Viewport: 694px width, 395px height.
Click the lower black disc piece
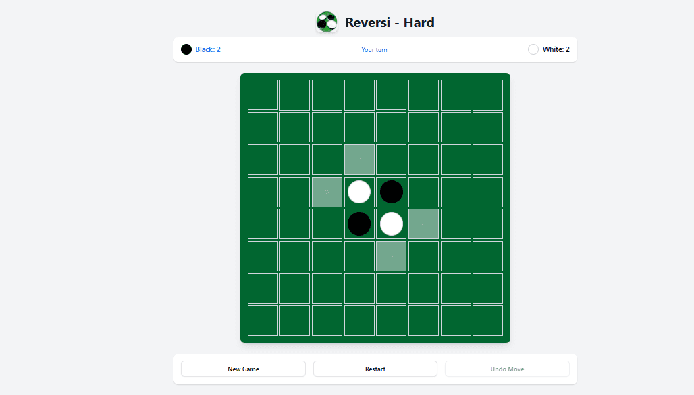pyautogui.click(x=359, y=223)
